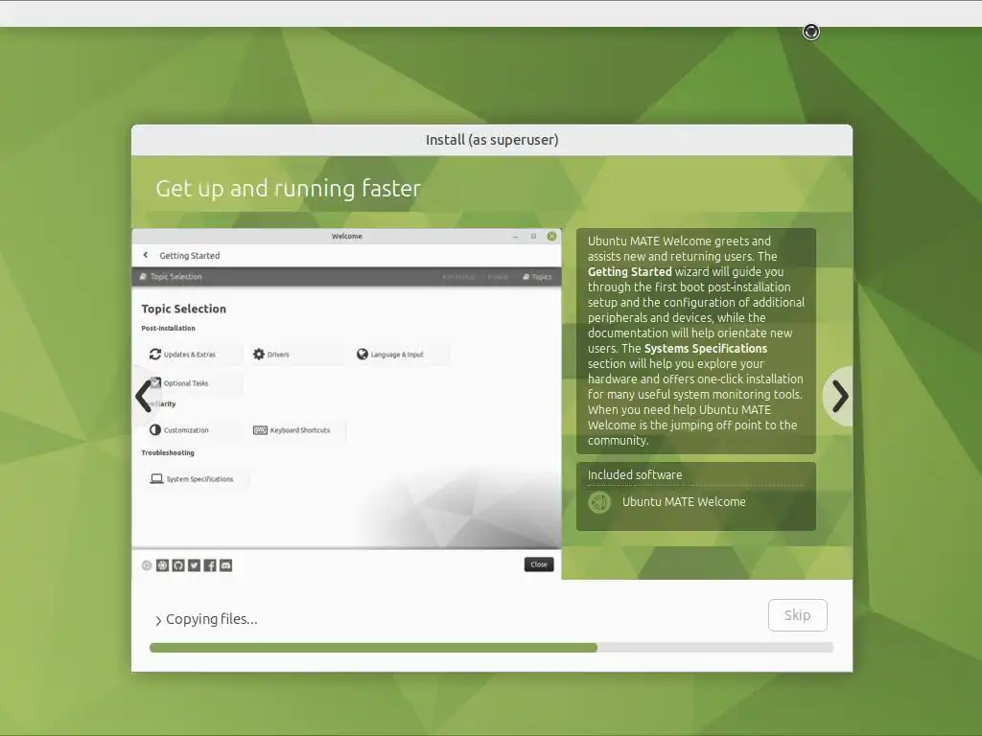Click the Close button in Welcome screenshot
The height and width of the screenshot is (736, 982).
pyautogui.click(x=539, y=564)
